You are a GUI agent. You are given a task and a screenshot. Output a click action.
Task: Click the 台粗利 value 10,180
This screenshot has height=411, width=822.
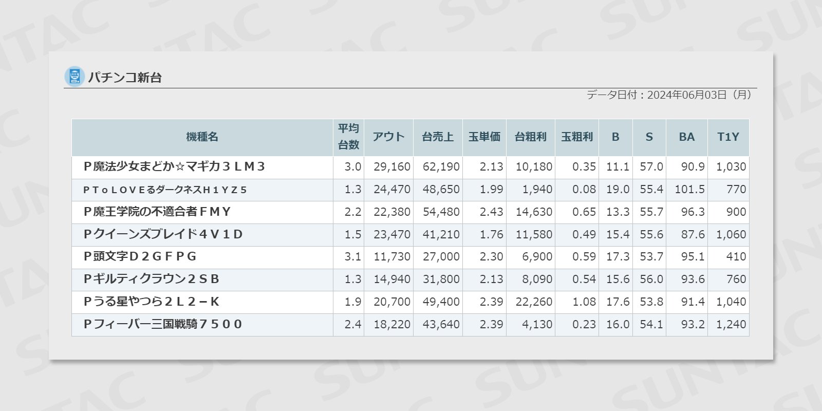click(534, 167)
